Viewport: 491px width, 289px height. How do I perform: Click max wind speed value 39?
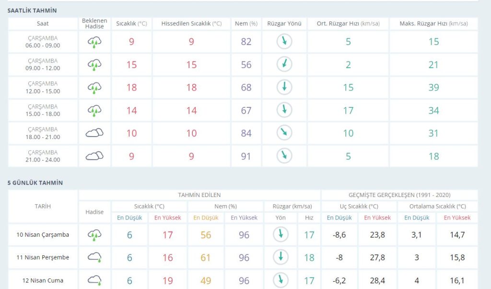point(433,87)
